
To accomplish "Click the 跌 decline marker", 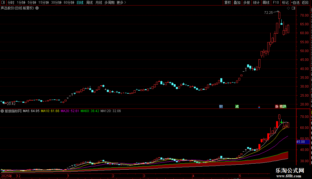I will pyautogui.click(x=285, y=107).
